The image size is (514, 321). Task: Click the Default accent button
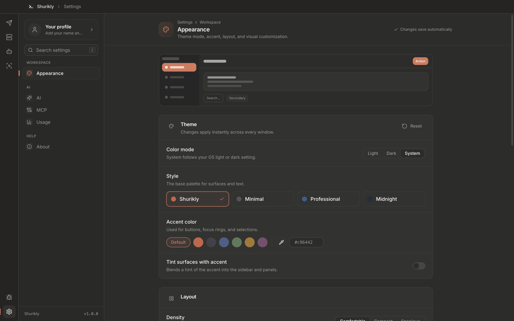click(178, 242)
